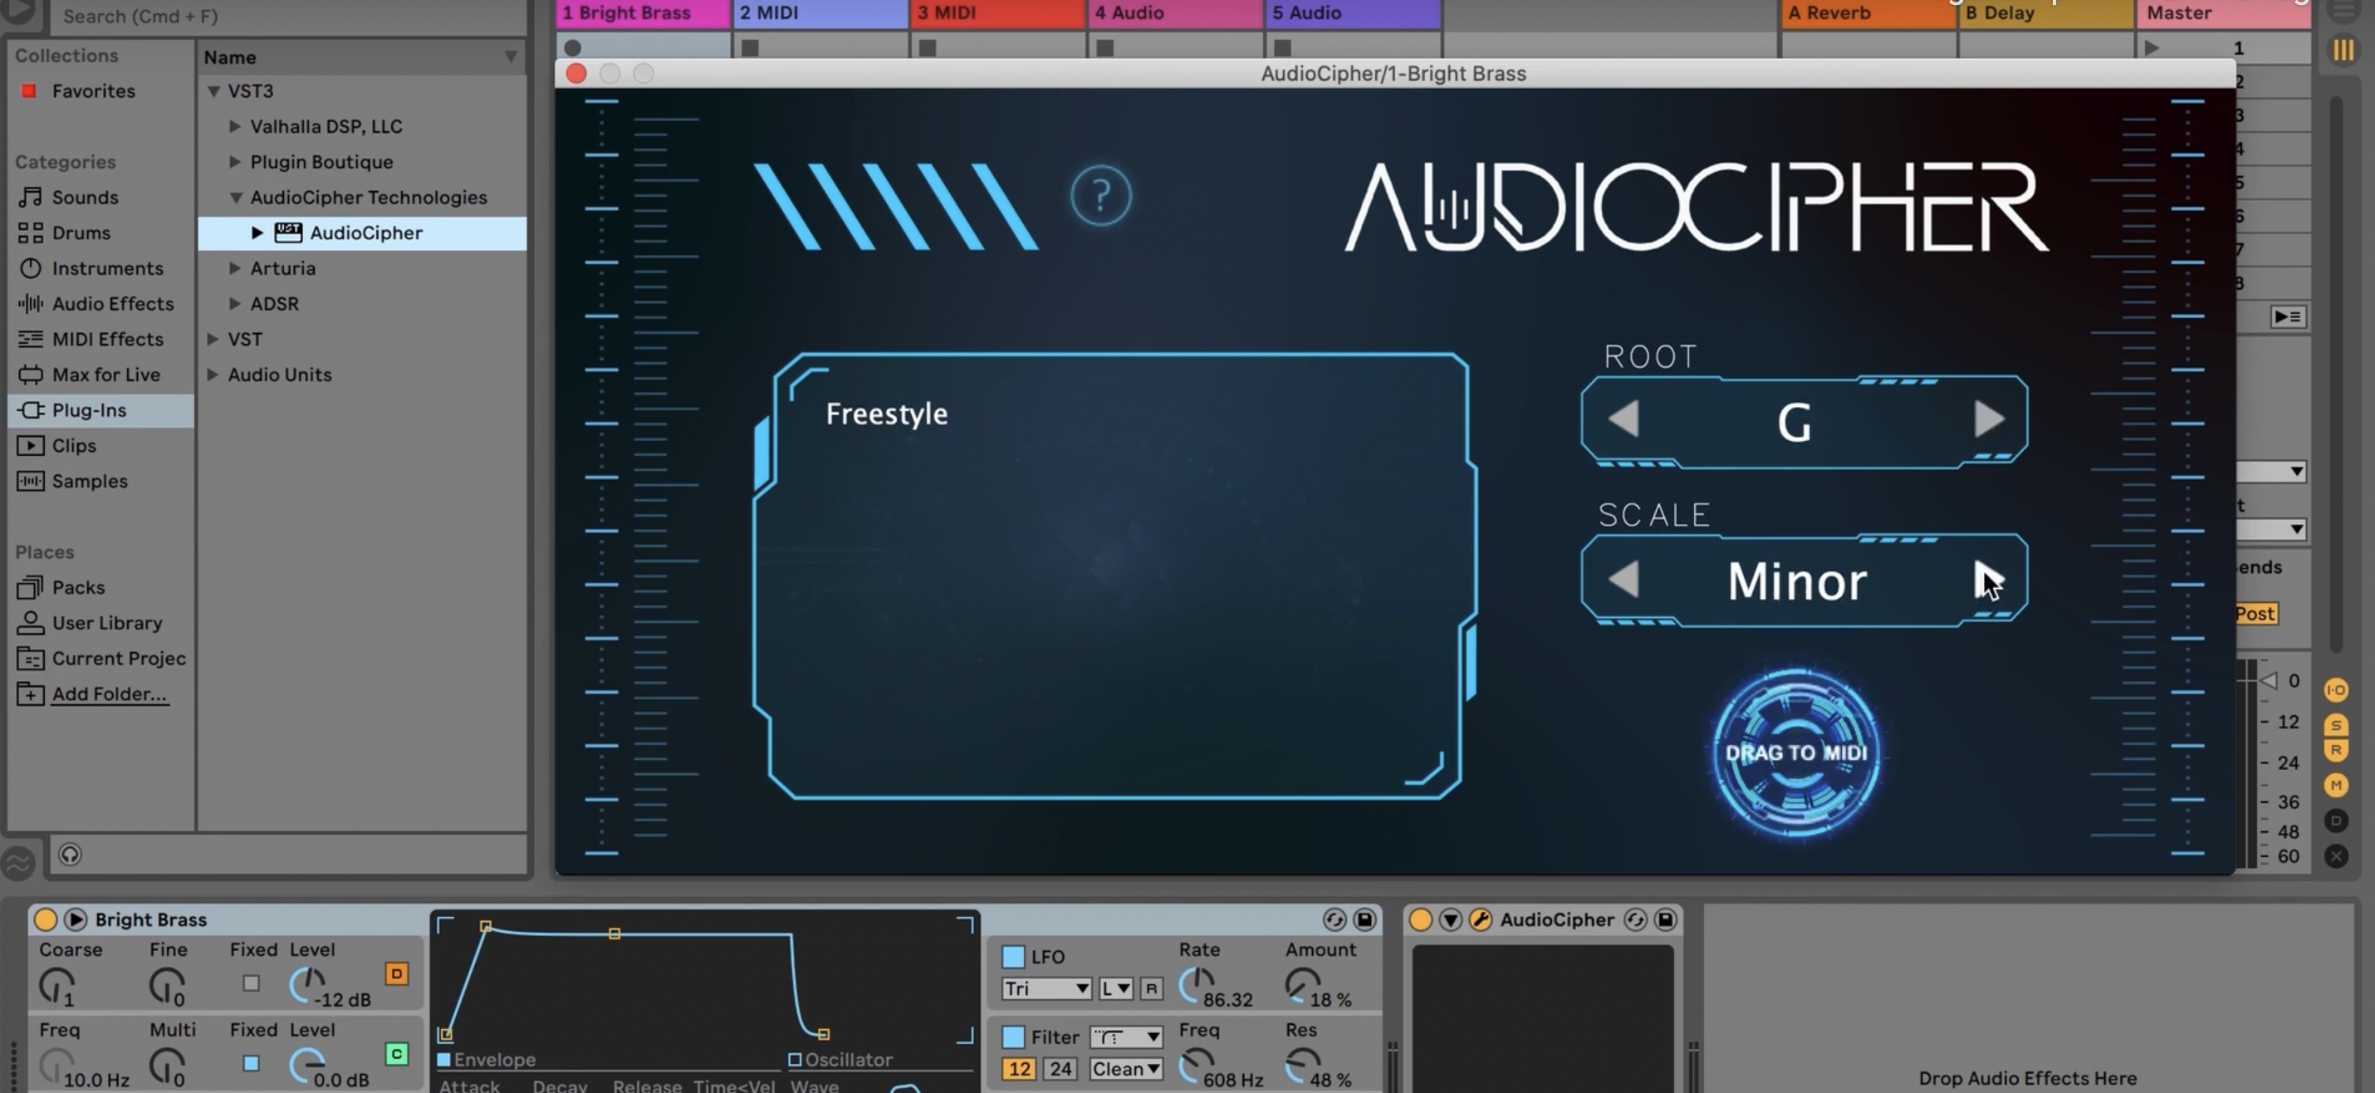Set filter slope to 12

click(1019, 1069)
